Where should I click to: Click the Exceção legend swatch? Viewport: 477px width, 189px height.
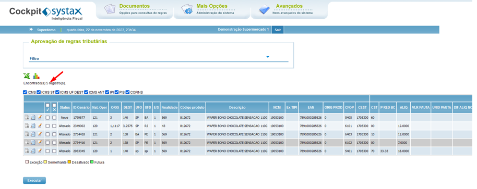tap(27, 162)
